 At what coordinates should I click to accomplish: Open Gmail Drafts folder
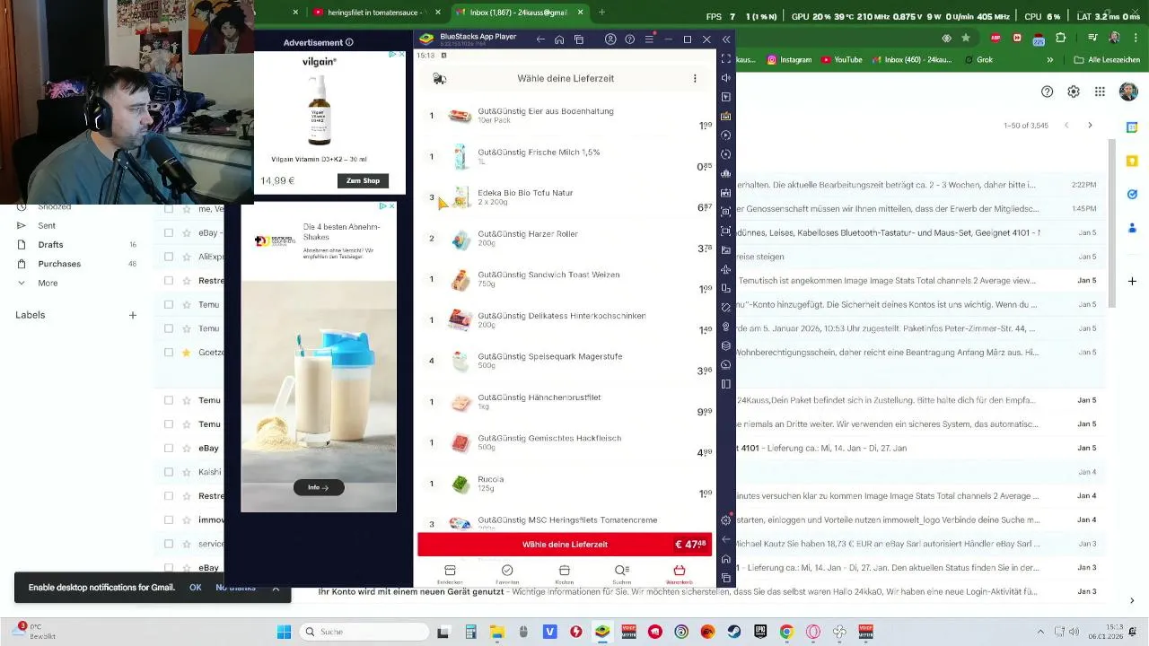[x=50, y=244]
